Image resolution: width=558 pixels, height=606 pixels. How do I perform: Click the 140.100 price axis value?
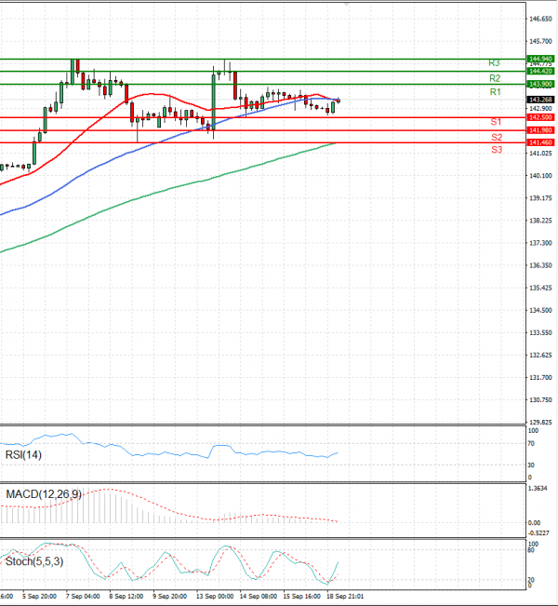point(540,176)
